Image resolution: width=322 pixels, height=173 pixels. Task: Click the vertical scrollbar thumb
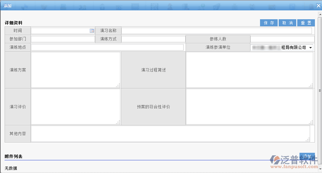[320, 90]
